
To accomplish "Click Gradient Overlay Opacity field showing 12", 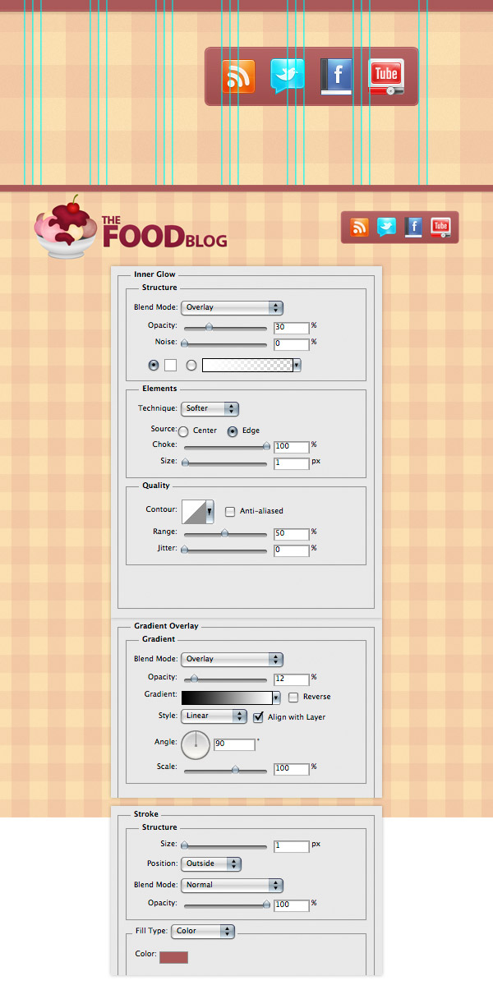I will pyautogui.click(x=292, y=679).
